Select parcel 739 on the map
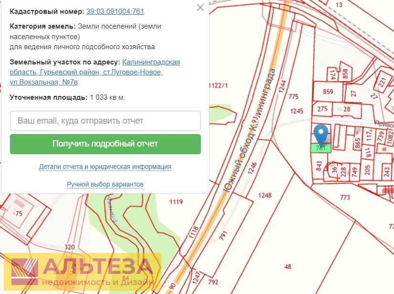The image size is (394, 294). 381,136
